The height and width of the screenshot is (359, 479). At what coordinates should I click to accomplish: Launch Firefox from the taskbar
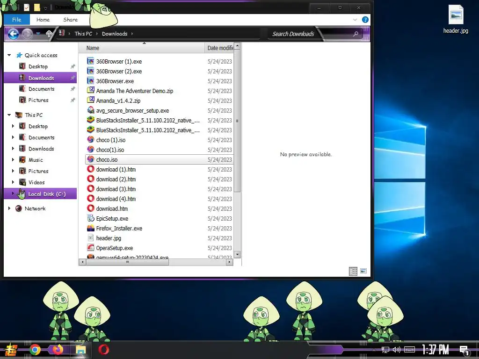tap(58, 350)
